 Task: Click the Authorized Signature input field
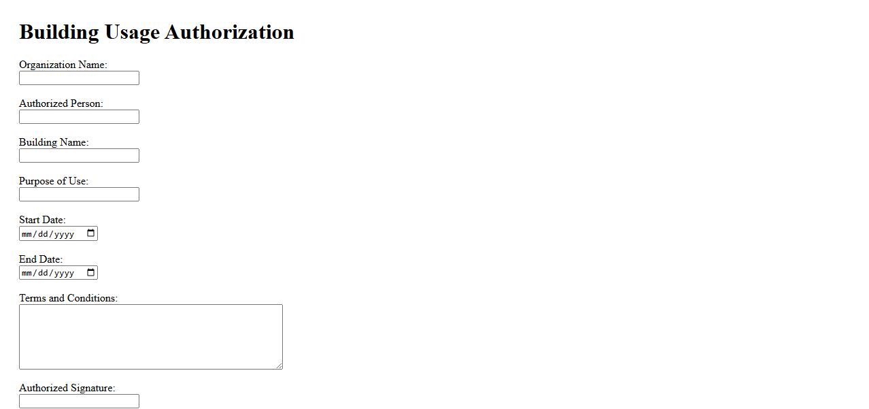(x=79, y=402)
